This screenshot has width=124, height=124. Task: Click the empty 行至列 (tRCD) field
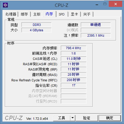pyautogui.click(x=74, y=101)
